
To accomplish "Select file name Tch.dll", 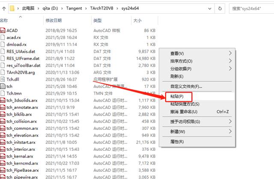I will (13, 79).
